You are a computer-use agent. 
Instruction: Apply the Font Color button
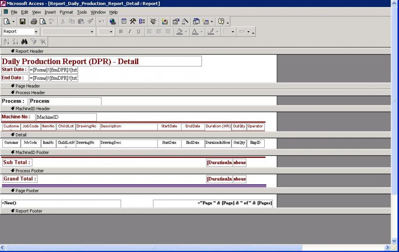[195, 32]
